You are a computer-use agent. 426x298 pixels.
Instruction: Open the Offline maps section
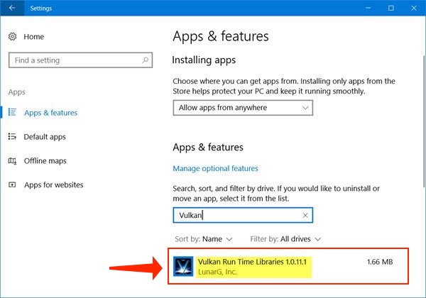45,161
